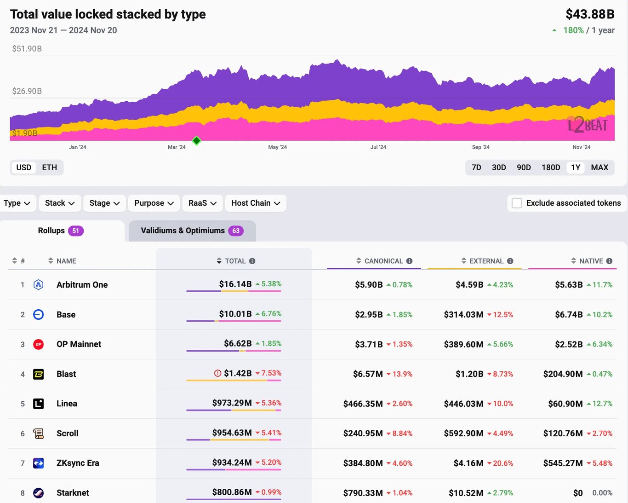Click the Scroll logo icon
Viewport: 628px width, 503px height.
pyautogui.click(x=39, y=434)
